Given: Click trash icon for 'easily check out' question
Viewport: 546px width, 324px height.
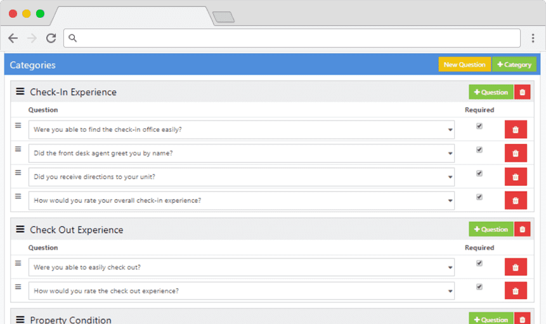Looking at the screenshot, I should pos(516,268).
